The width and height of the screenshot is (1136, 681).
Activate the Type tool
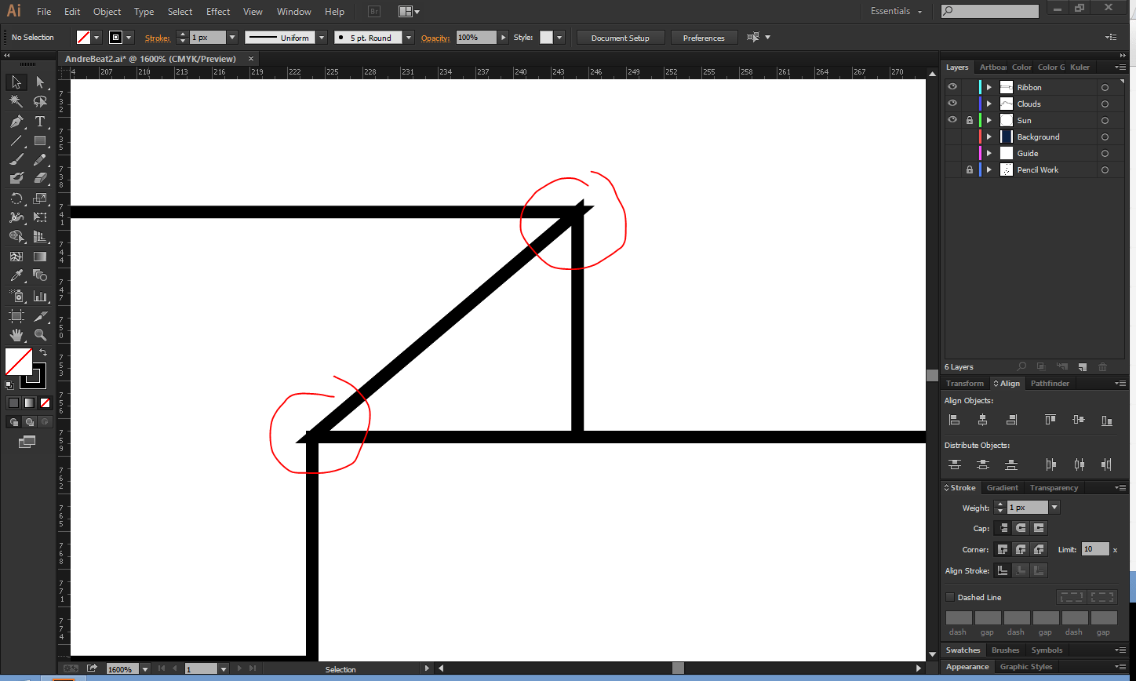(x=40, y=122)
